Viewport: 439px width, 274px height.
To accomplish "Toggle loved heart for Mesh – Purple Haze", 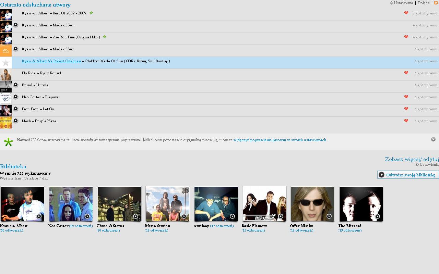I will [x=406, y=121].
